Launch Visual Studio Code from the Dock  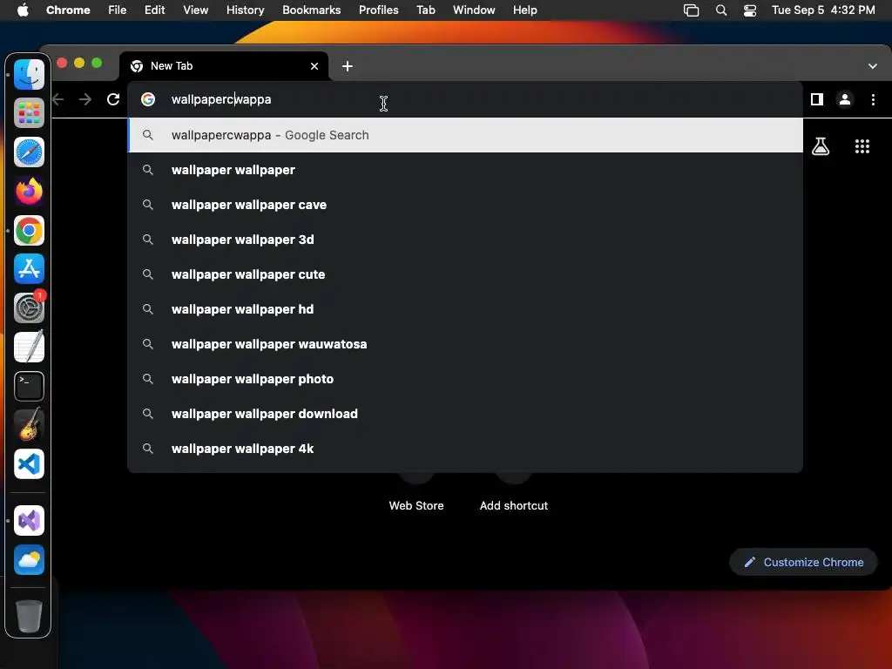(29, 463)
